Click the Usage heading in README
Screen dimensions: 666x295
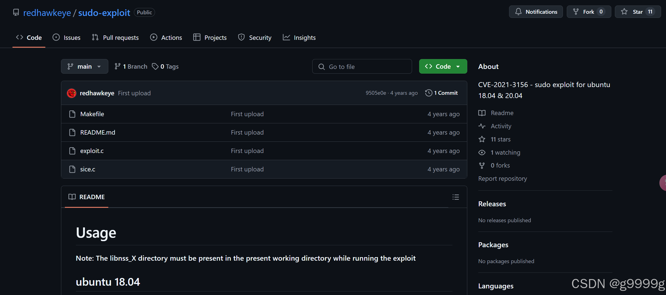[96, 233]
